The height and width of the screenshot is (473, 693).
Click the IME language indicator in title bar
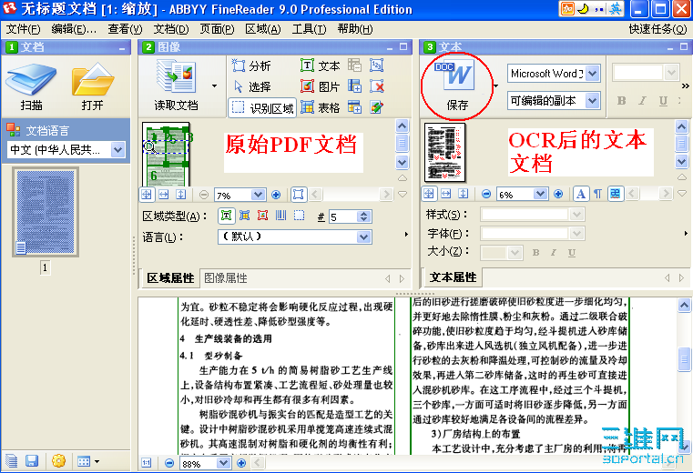tap(615, 9)
